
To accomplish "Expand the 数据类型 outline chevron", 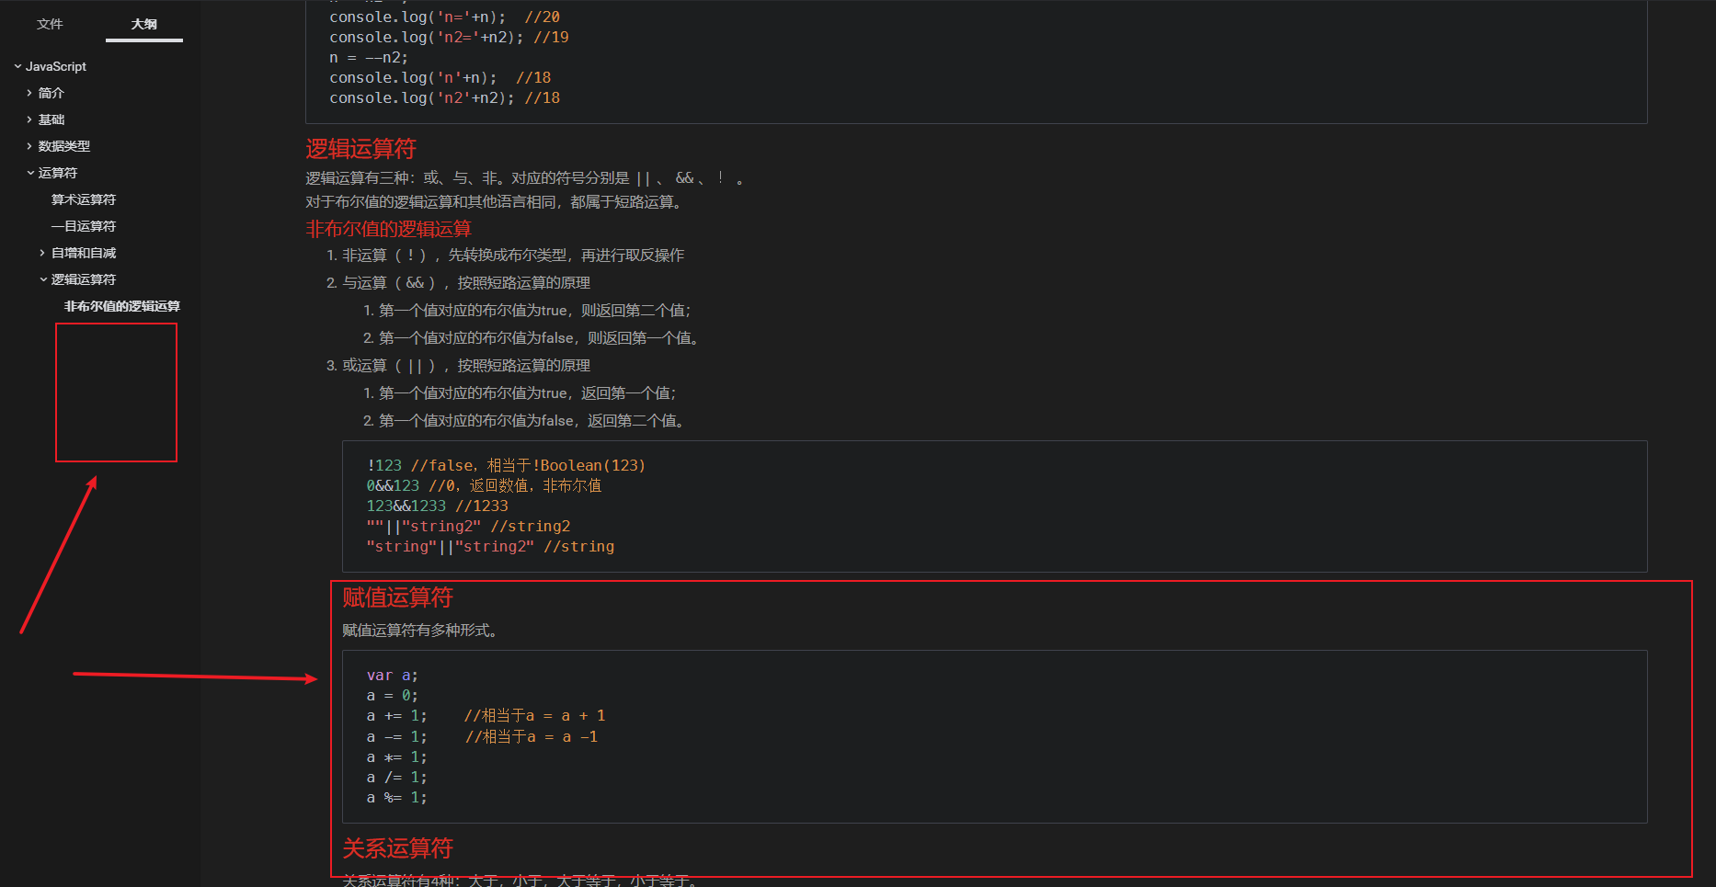I will 29,146.
